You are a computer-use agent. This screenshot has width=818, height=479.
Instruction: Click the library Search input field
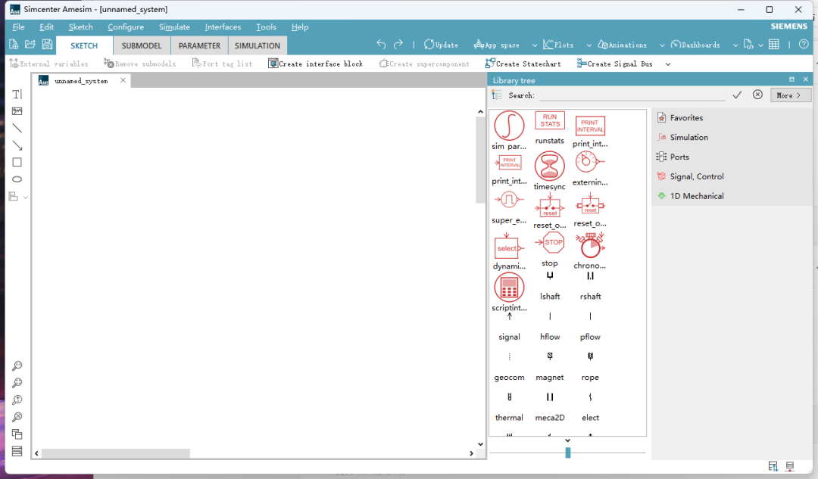[632, 95]
